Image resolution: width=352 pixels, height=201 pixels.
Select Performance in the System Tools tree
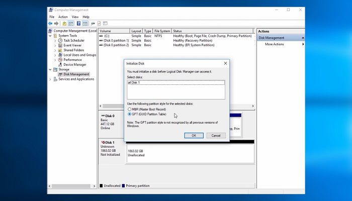click(x=72, y=60)
